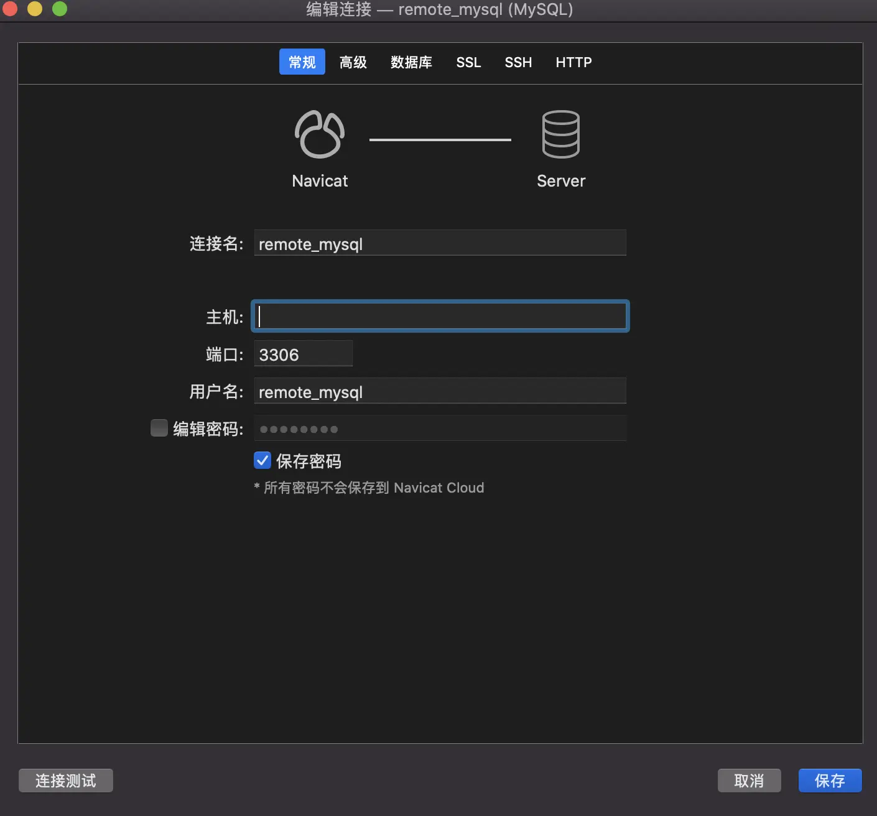
Task: Click the 保存 button
Action: [830, 781]
